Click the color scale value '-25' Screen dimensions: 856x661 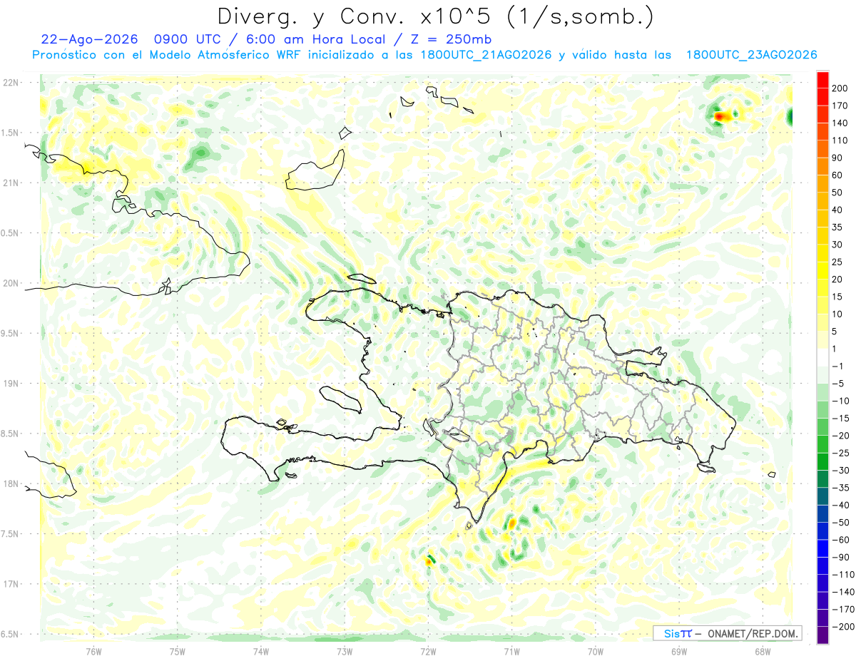[841, 453]
